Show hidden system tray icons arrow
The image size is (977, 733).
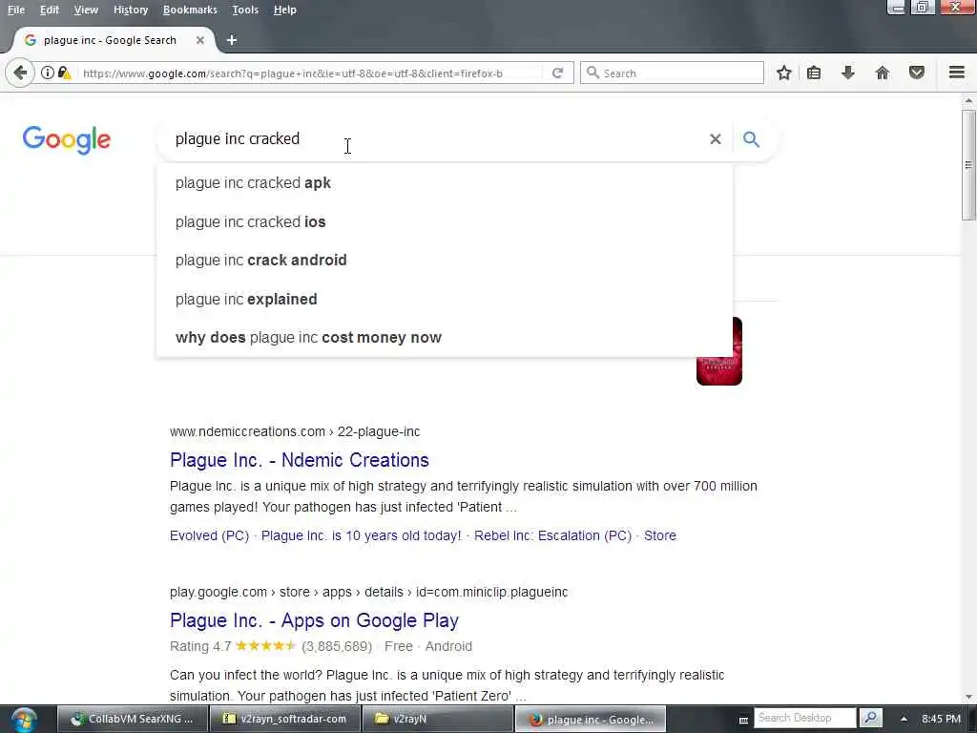point(904,719)
